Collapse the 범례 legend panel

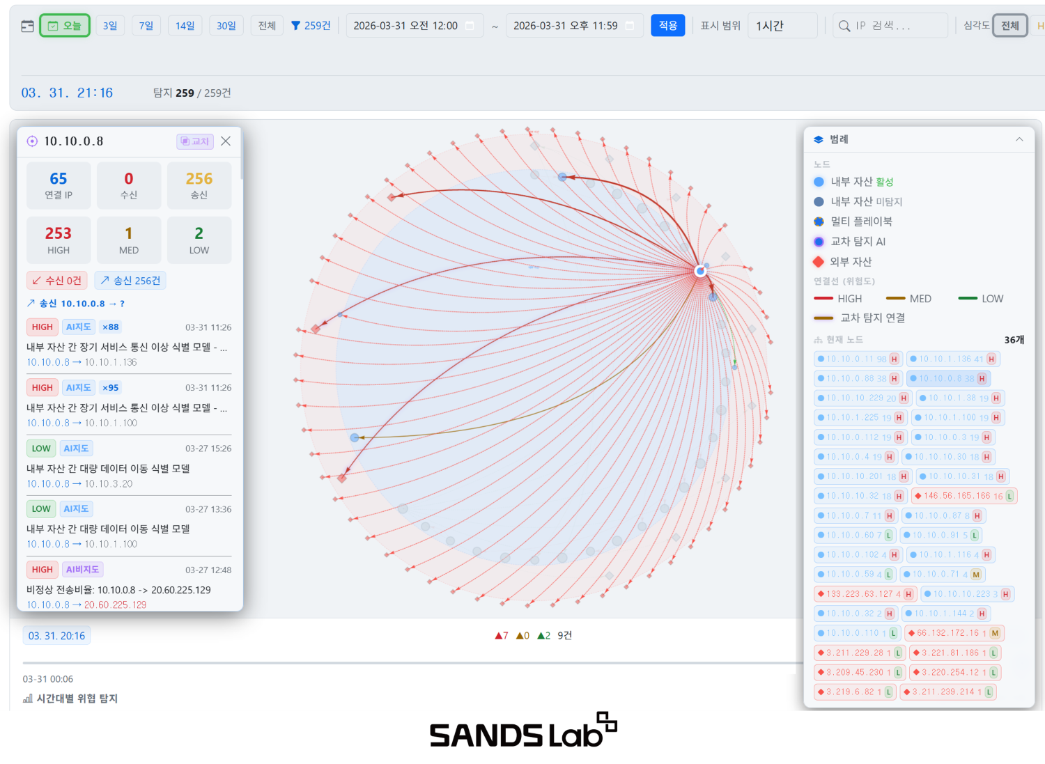(1019, 139)
